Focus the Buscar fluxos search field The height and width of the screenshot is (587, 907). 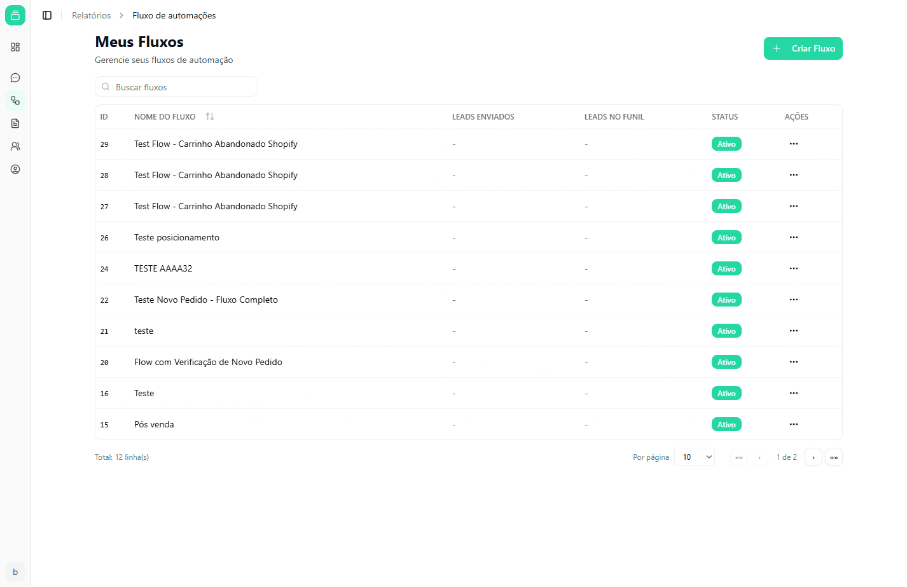(x=176, y=86)
